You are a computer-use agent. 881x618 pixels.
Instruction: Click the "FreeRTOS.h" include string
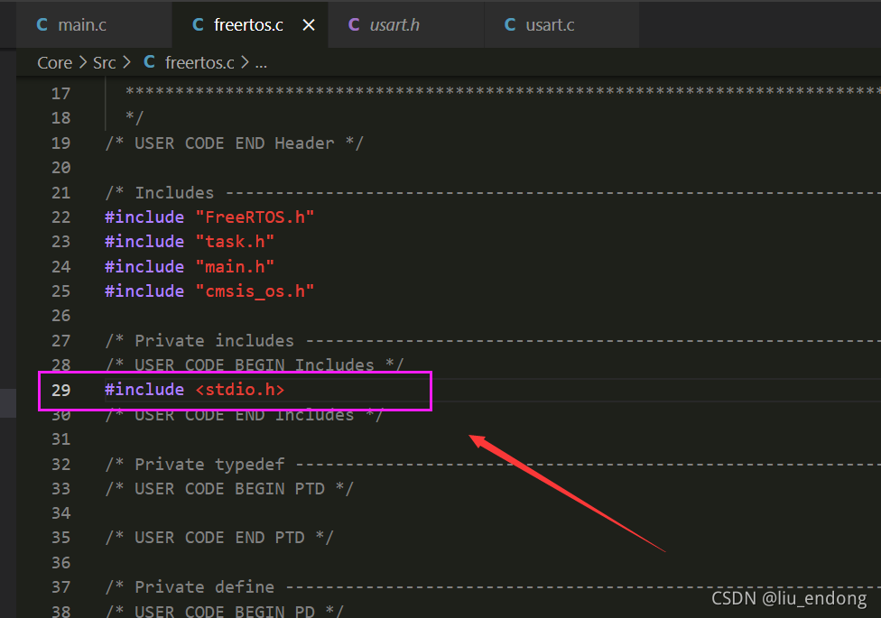255,217
